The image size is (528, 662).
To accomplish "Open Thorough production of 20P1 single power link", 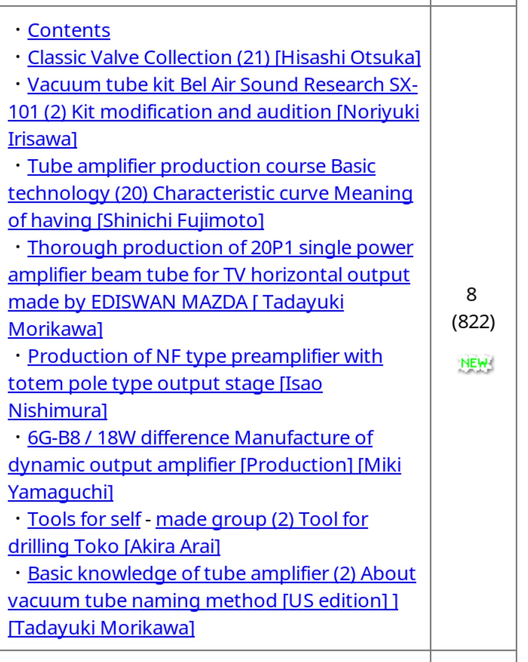I will point(220,248).
